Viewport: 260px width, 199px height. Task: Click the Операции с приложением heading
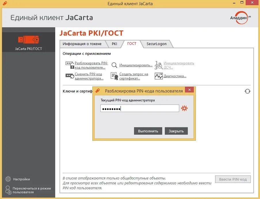pos(87,53)
